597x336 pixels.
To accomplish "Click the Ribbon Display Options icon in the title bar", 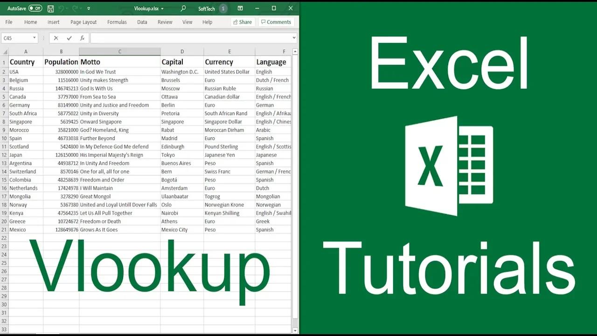I will click(x=240, y=8).
